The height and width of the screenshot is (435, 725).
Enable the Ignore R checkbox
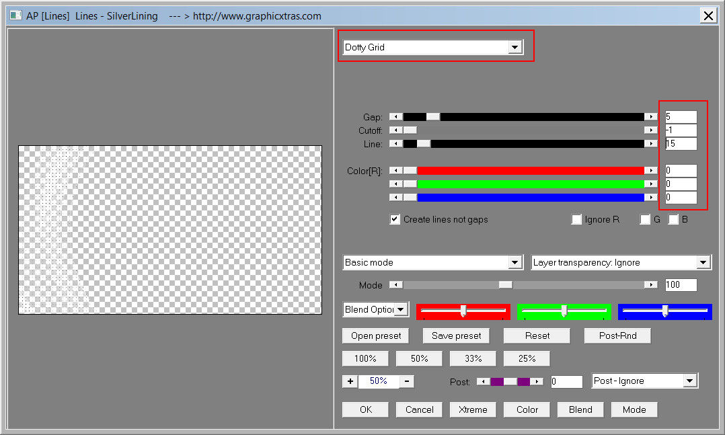(576, 219)
